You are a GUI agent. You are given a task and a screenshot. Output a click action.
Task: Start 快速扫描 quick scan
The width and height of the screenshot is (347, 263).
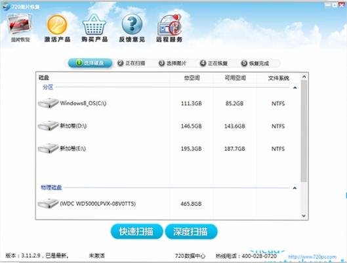click(x=136, y=232)
